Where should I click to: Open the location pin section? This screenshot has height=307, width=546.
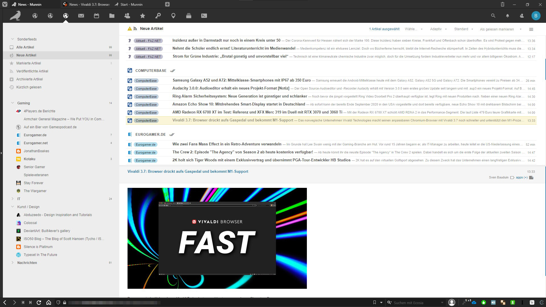pos(173,16)
